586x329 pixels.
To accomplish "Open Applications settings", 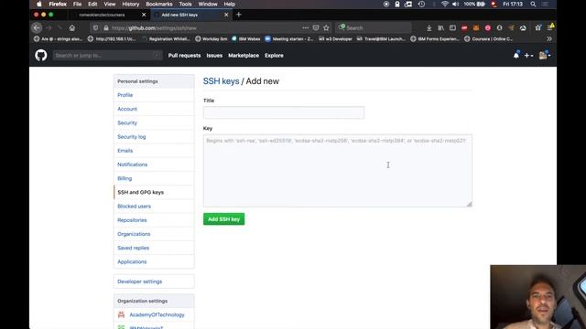I will coord(132,261).
